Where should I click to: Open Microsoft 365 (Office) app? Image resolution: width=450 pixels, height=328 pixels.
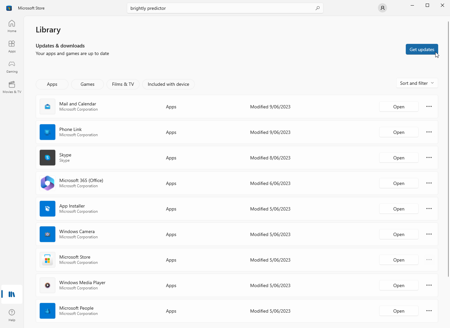(399, 183)
